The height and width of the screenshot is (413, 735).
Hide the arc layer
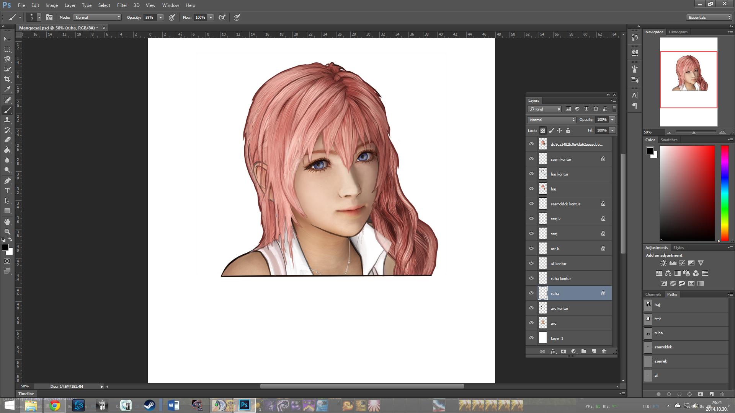pos(531,323)
